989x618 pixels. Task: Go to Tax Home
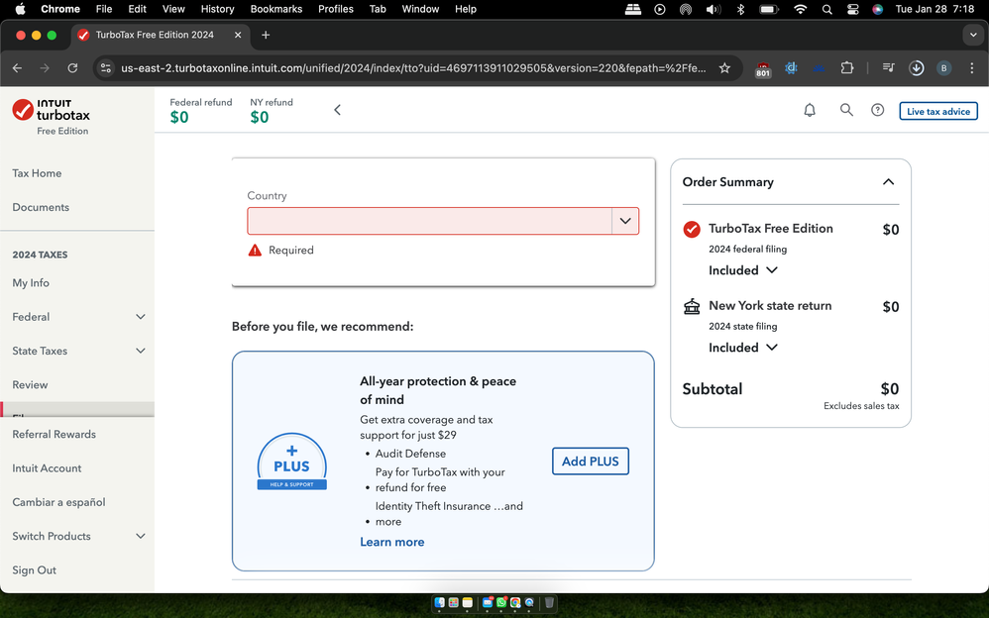[38, 173]
